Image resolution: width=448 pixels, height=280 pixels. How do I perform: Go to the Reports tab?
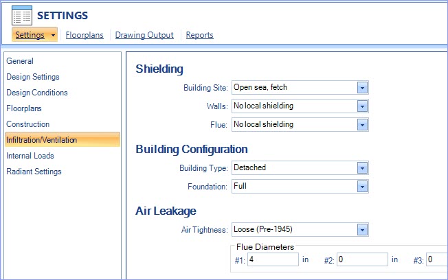(200, 35)
